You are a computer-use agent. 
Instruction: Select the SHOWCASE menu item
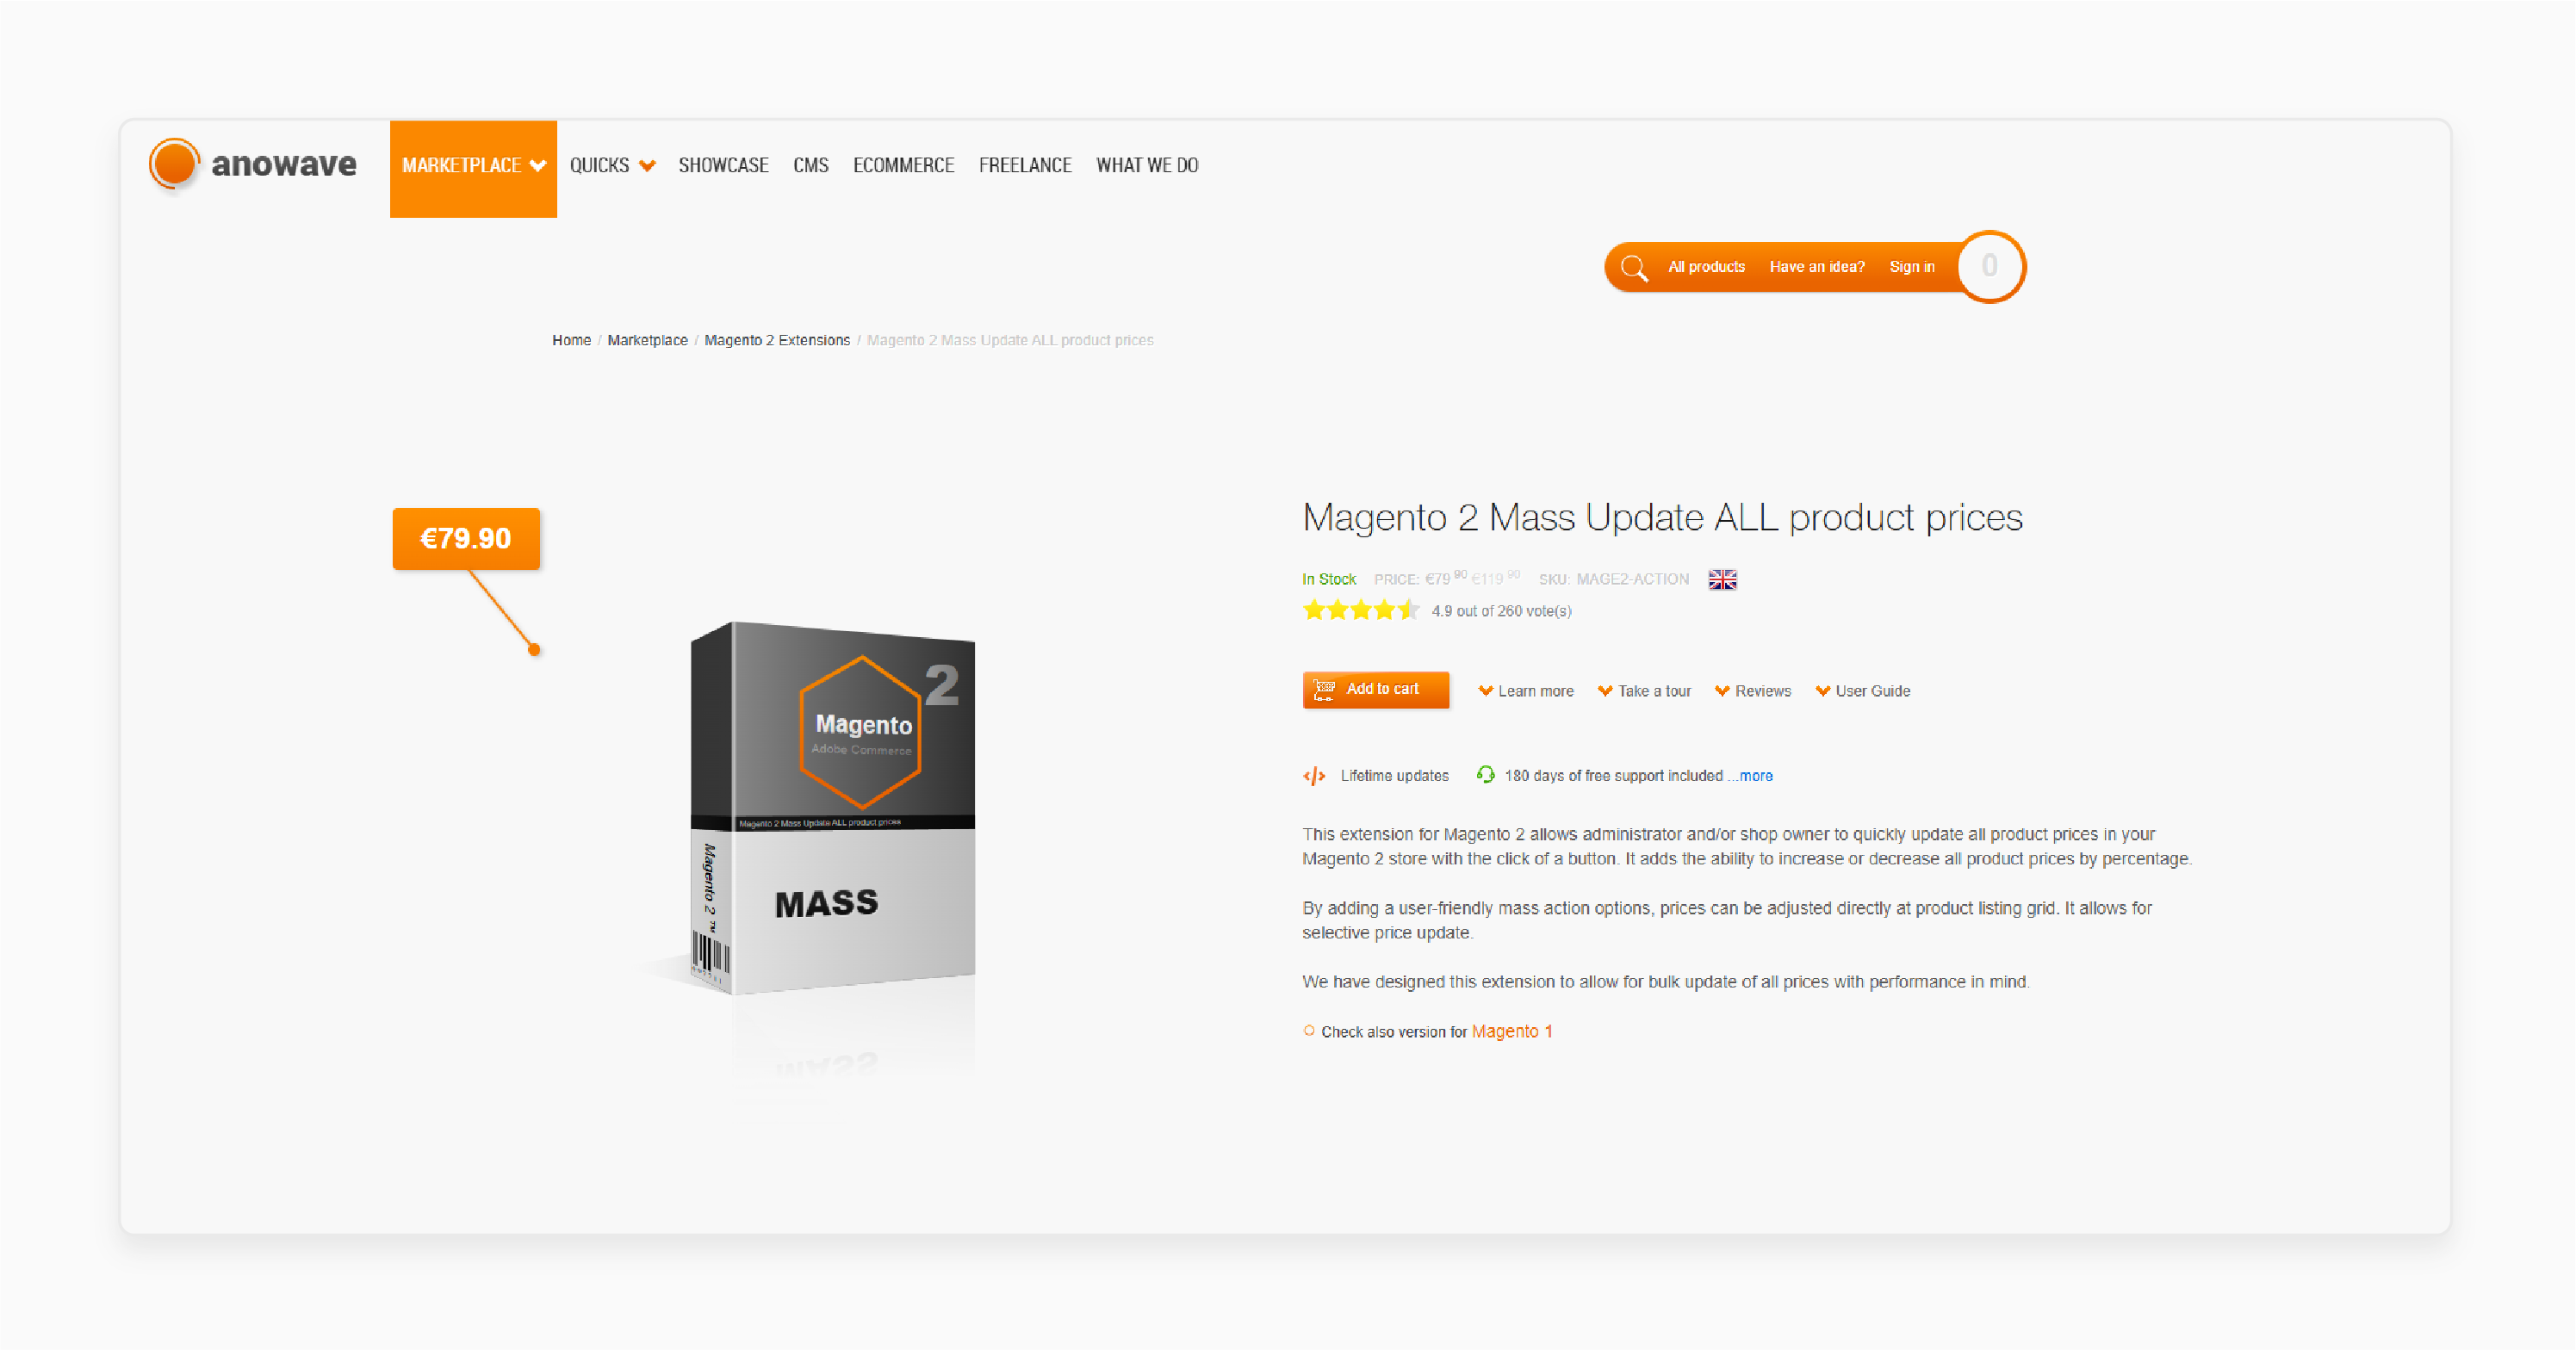[x=724, y=165]
